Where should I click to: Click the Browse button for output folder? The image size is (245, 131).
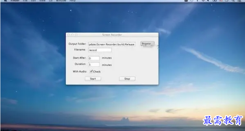point(147,44)
